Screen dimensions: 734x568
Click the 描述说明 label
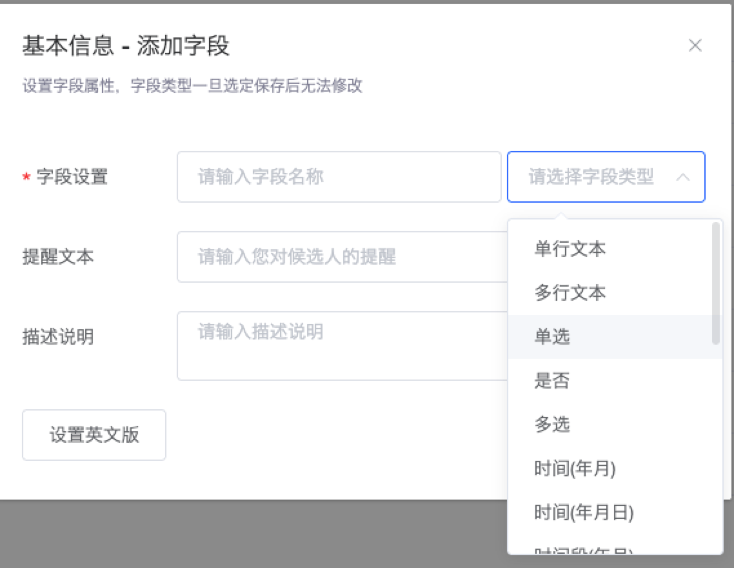(x=58, y=336)
